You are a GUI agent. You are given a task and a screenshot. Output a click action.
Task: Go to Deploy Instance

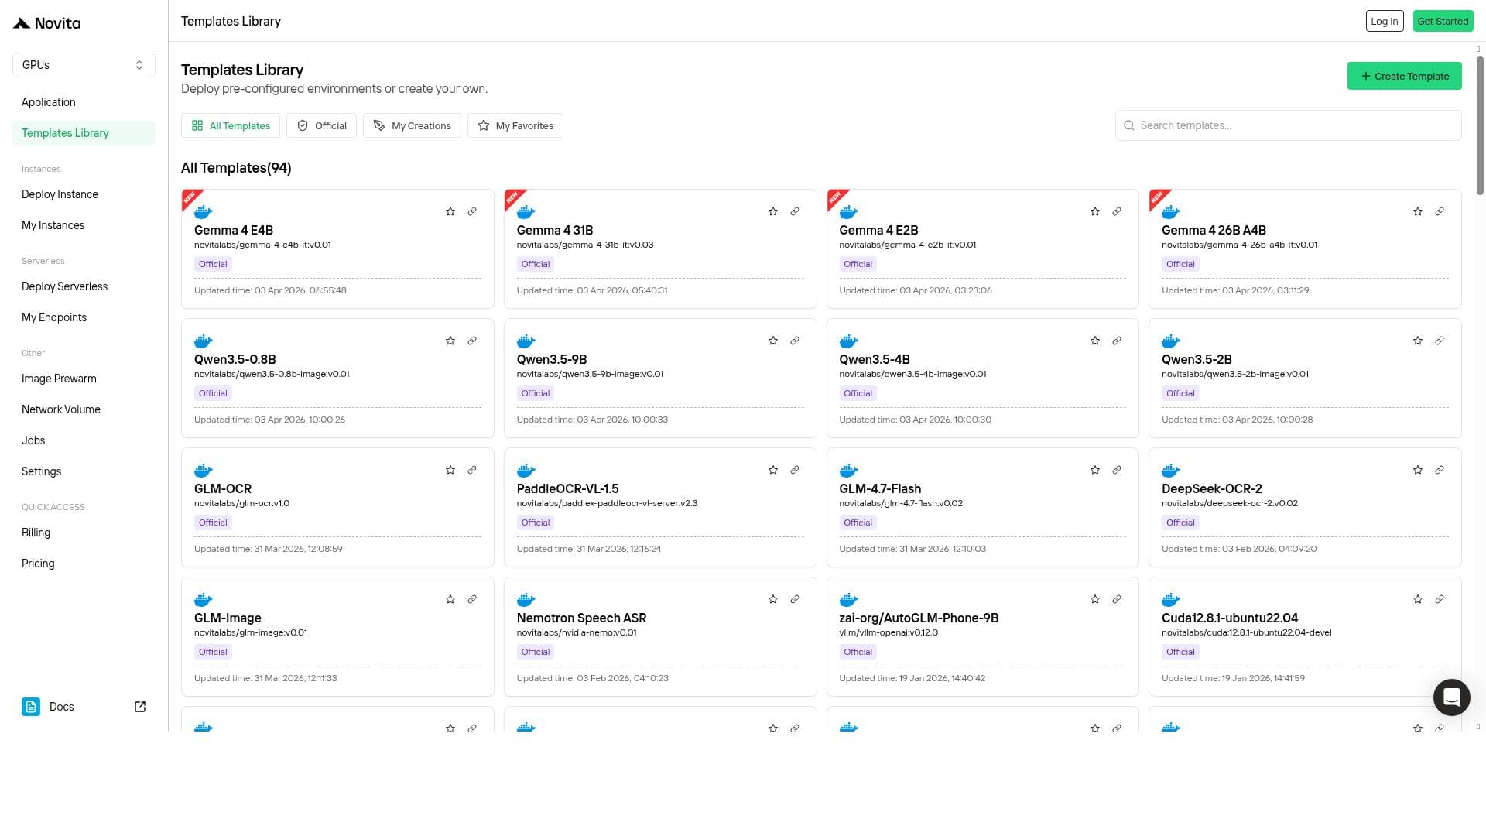click(x=84, y=194)
